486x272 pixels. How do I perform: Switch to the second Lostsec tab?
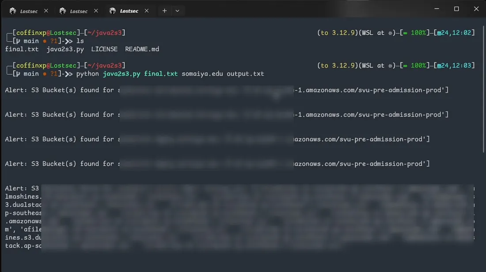(78, 11)
